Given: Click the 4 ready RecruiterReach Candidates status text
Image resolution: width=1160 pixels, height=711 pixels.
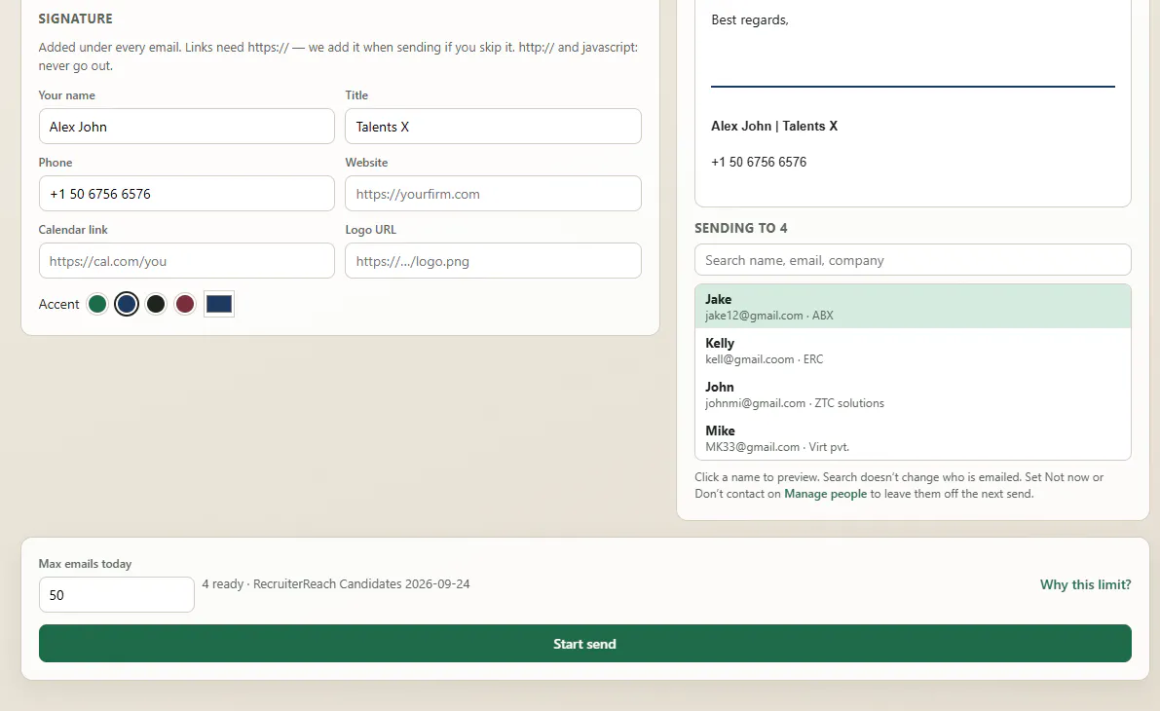Looking at the screenshot, I should point(336,583).
